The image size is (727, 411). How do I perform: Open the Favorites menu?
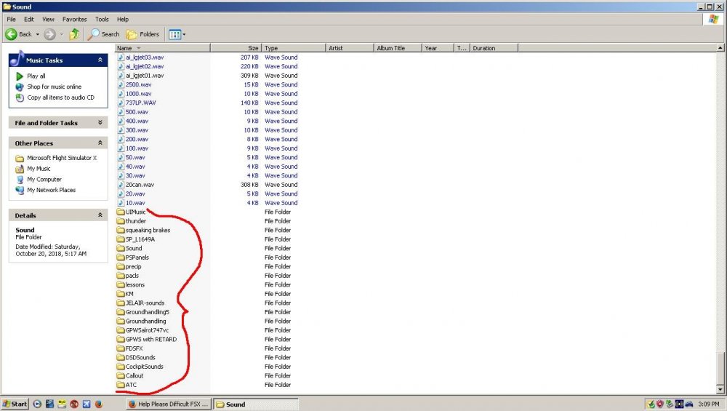[75, 20]
